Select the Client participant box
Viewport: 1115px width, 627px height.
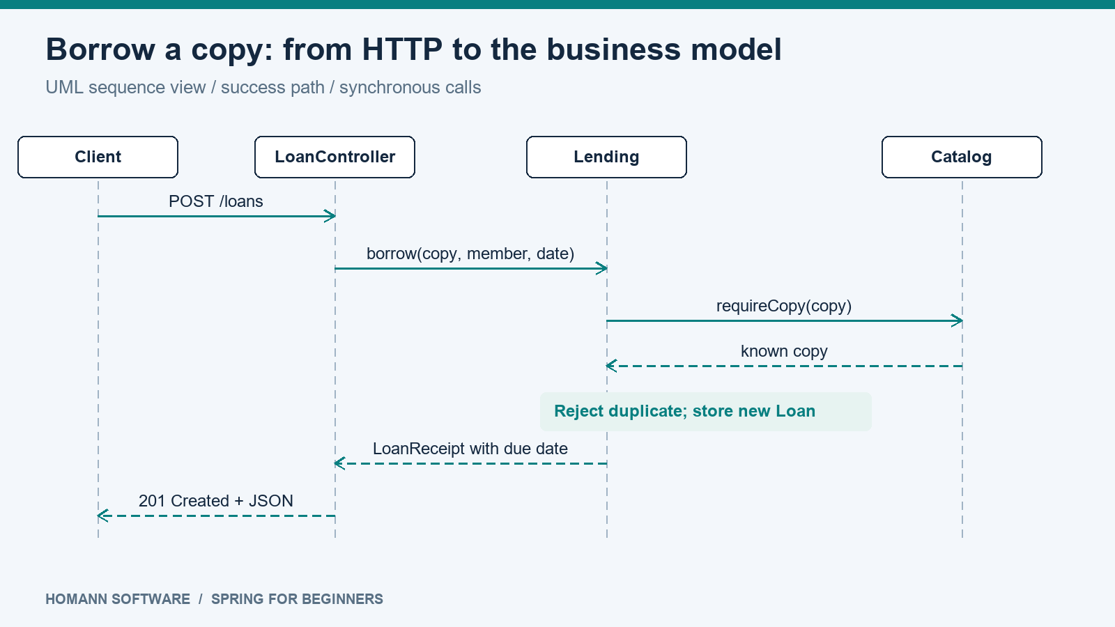click(x=98, y=157)
